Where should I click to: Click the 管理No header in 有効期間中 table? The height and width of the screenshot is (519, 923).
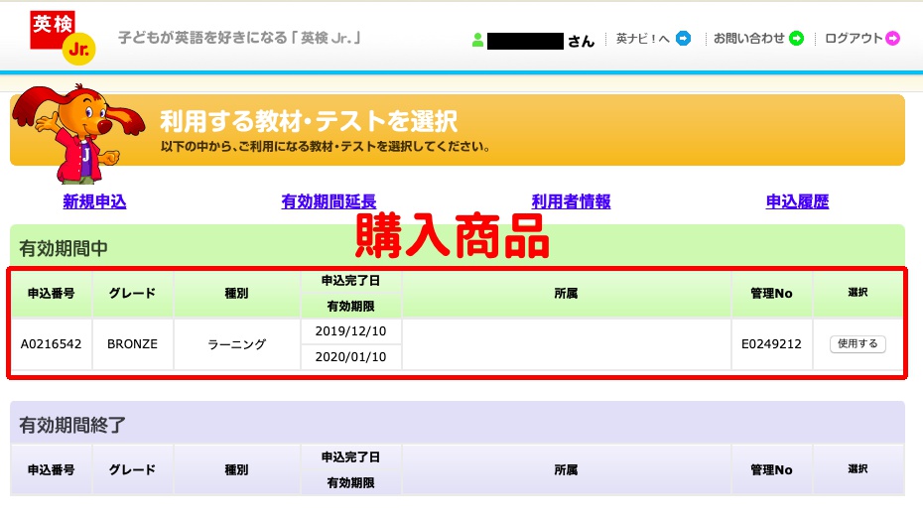(771, 293)
